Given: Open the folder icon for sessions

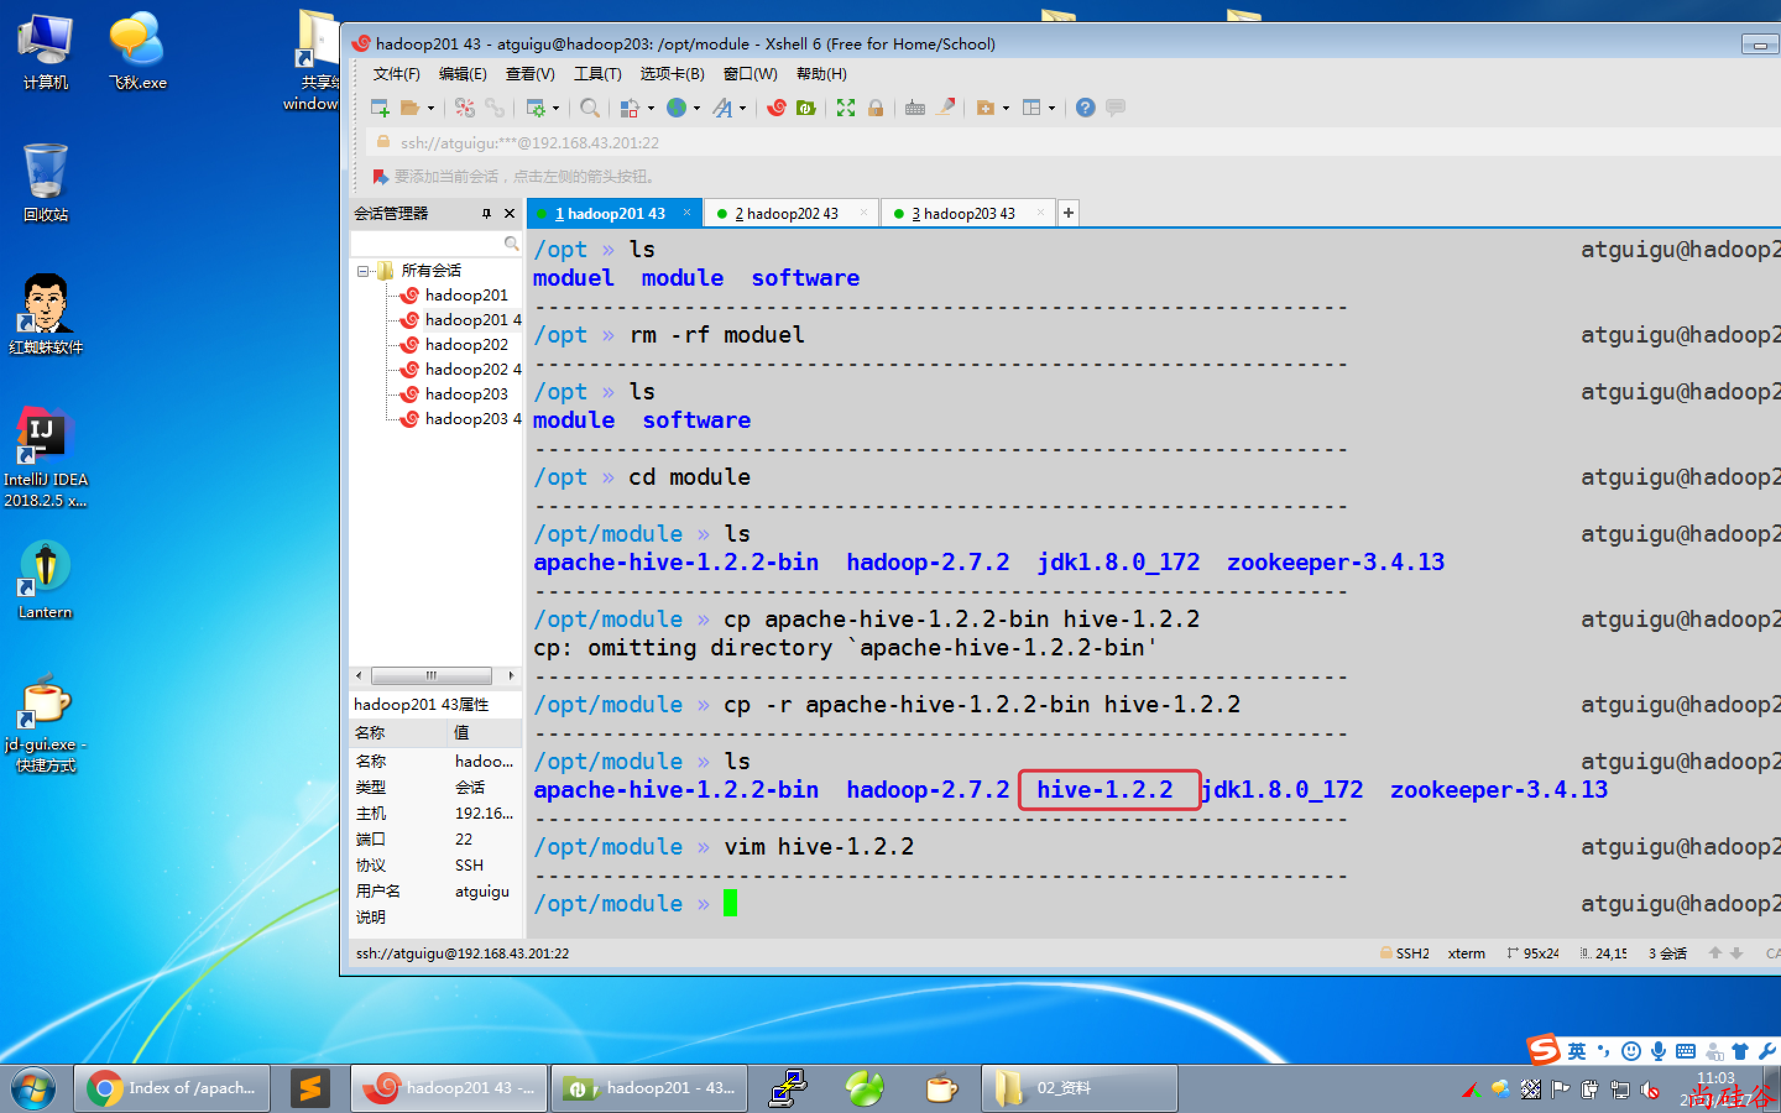Looking at the screenshot, I should click(410, 108).
